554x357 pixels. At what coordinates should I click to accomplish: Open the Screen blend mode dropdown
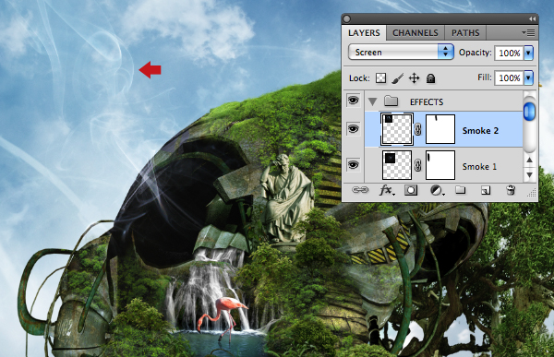pos(401,53)
